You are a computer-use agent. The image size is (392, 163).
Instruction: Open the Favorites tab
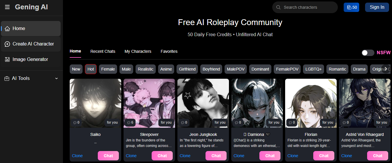pos(169,51)
